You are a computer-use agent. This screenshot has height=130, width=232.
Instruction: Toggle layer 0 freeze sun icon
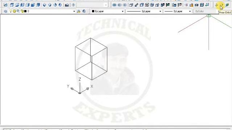point(14,11)
